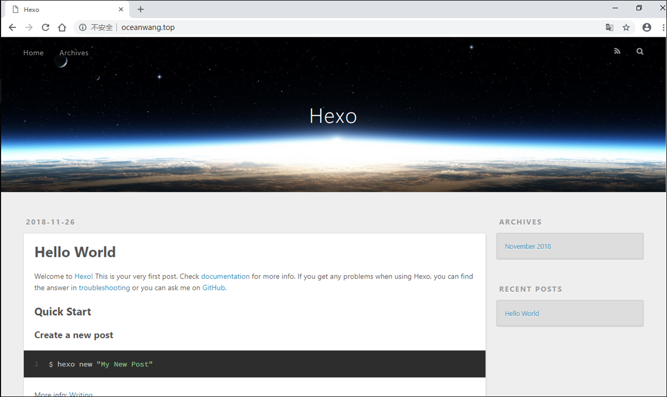Click the Hexo site title in banner
The width and height of the screenshot is (667, 397).
[333, 116]
